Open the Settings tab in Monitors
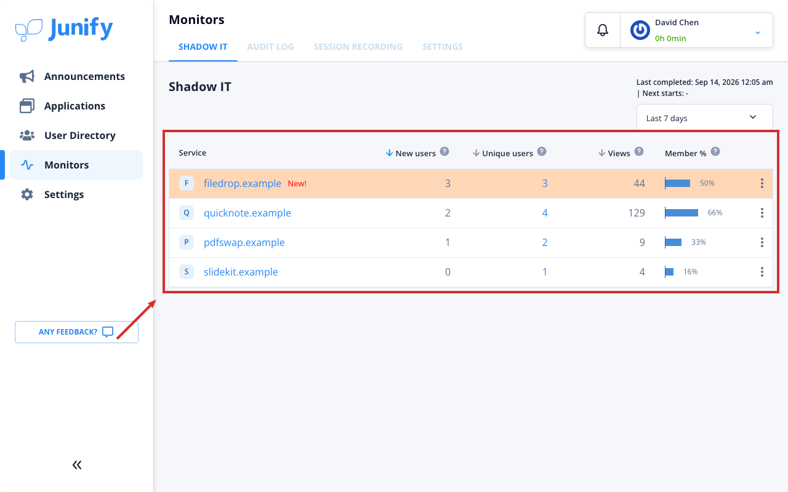This screenshot has height=492, width=788. click(443, 47)
